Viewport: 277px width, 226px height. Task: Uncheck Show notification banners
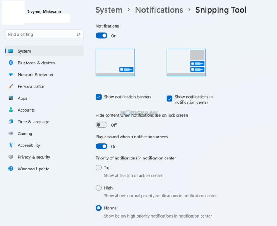tap(99, 97)
